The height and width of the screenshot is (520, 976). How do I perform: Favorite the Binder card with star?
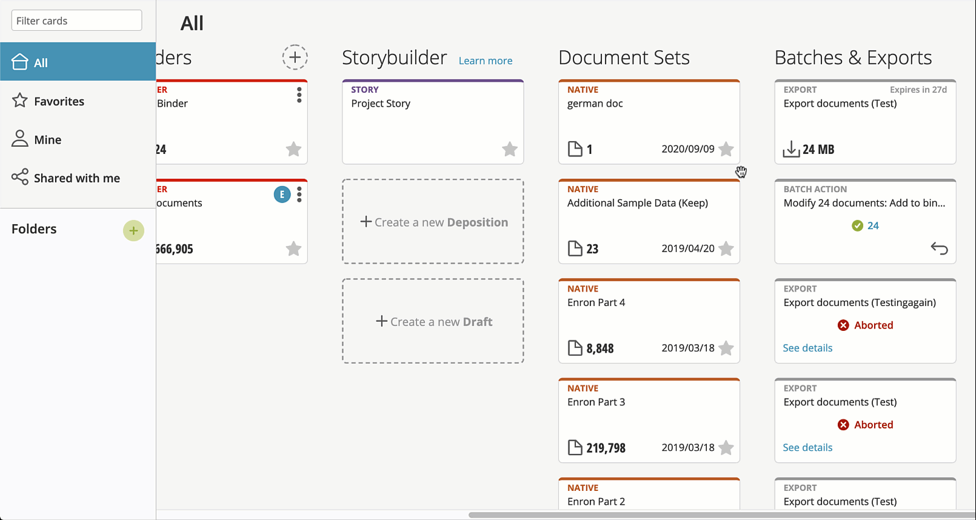click(x=293, y=149)
